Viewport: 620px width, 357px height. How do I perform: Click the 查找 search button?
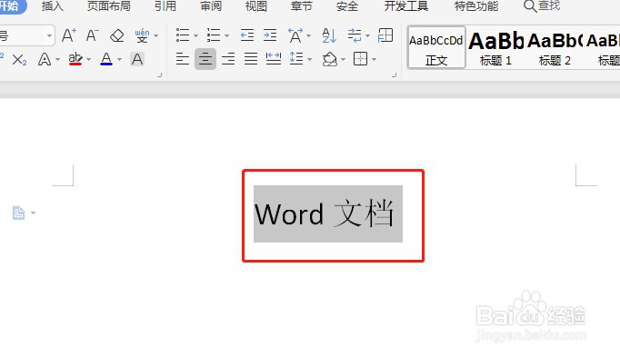[542, 6]
